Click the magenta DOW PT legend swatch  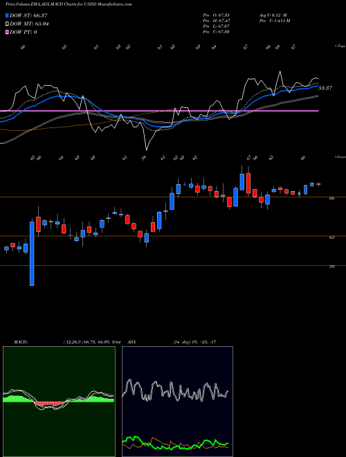point(8,32)
